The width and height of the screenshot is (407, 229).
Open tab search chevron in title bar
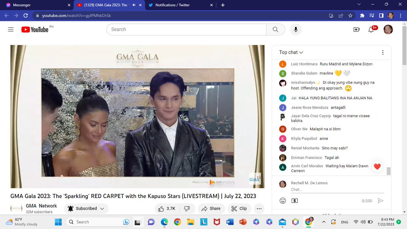(x=359, y=4)
